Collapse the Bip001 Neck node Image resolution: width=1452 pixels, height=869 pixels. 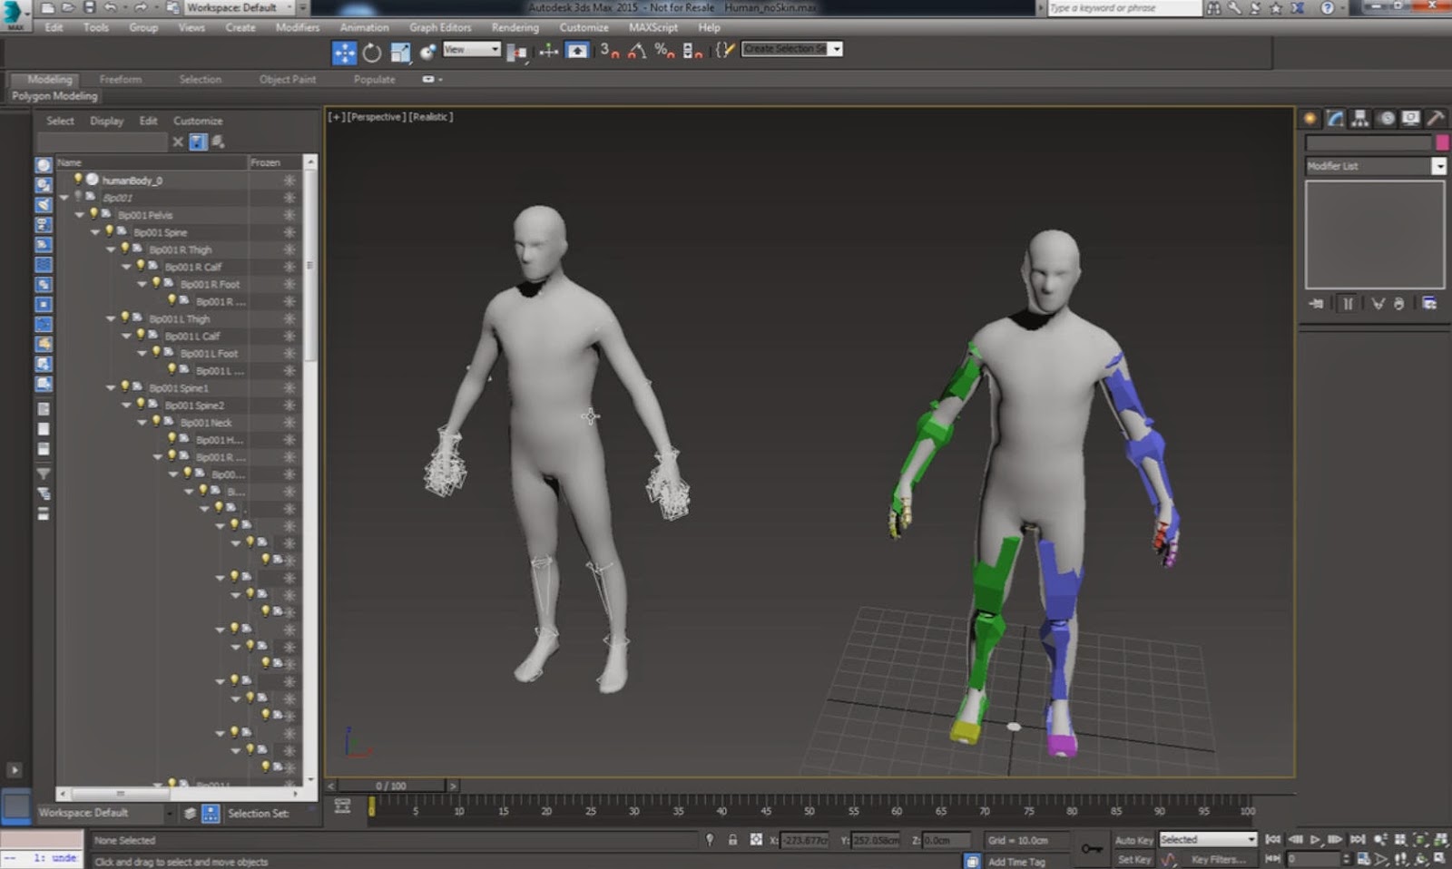[x=142, y=422]
